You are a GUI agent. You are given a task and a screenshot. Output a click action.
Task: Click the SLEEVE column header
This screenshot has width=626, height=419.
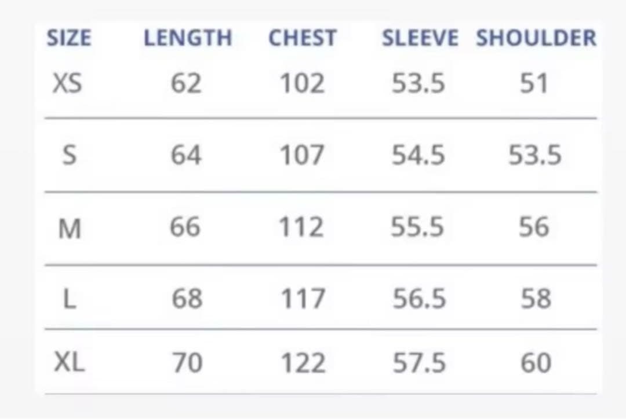coord(420,38)
